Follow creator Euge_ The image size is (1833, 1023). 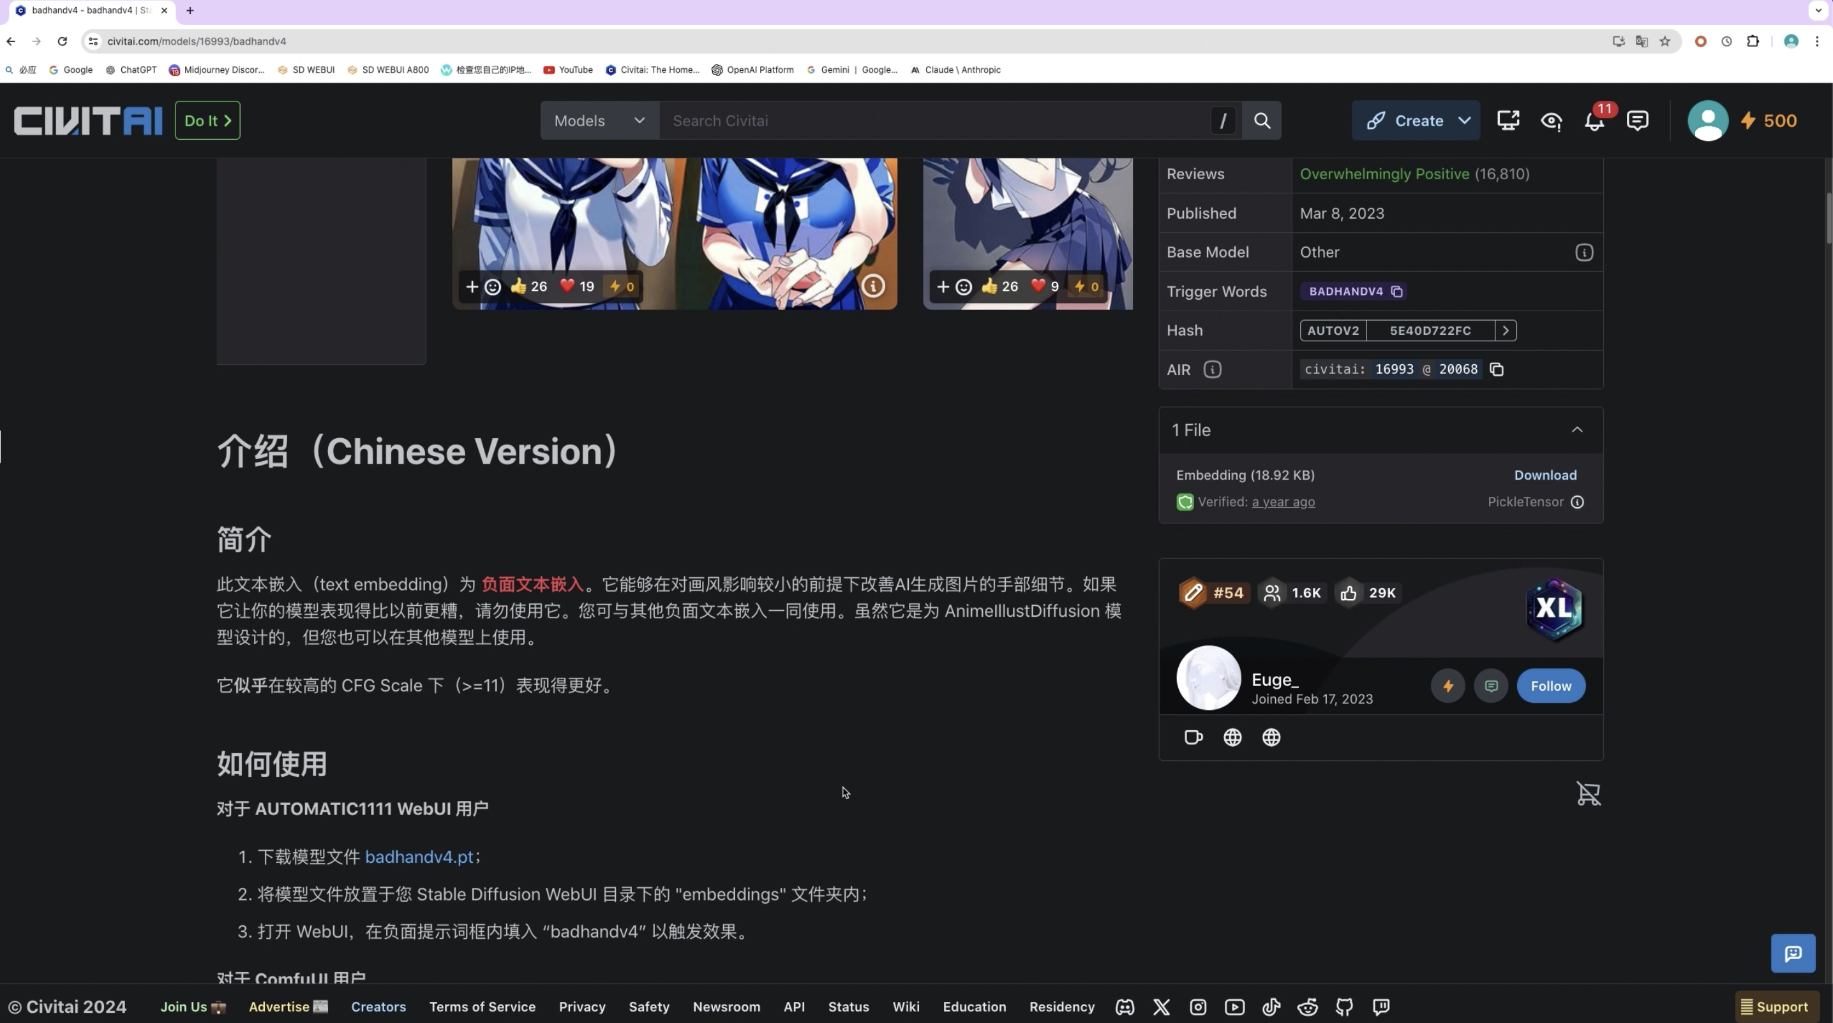(1550, 686)
